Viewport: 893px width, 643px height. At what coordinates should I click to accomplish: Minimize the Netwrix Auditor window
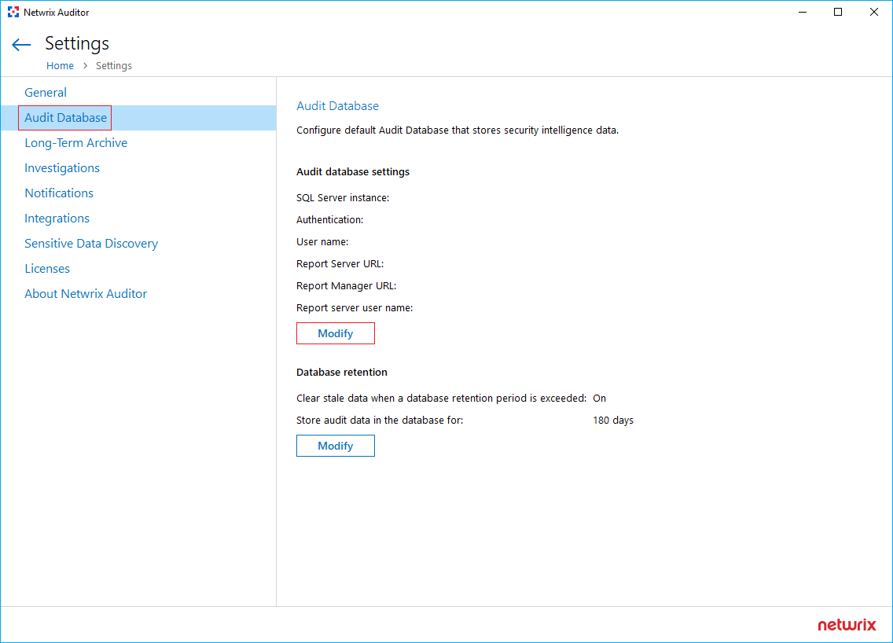click(802, 12)
